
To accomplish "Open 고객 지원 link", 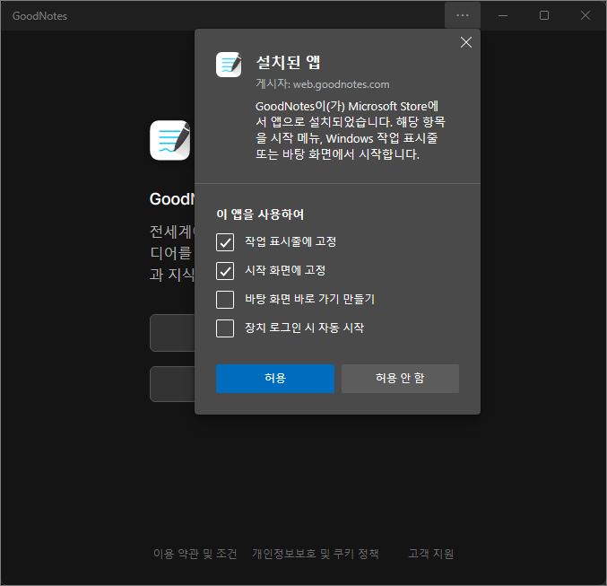I will pos(431,554).
